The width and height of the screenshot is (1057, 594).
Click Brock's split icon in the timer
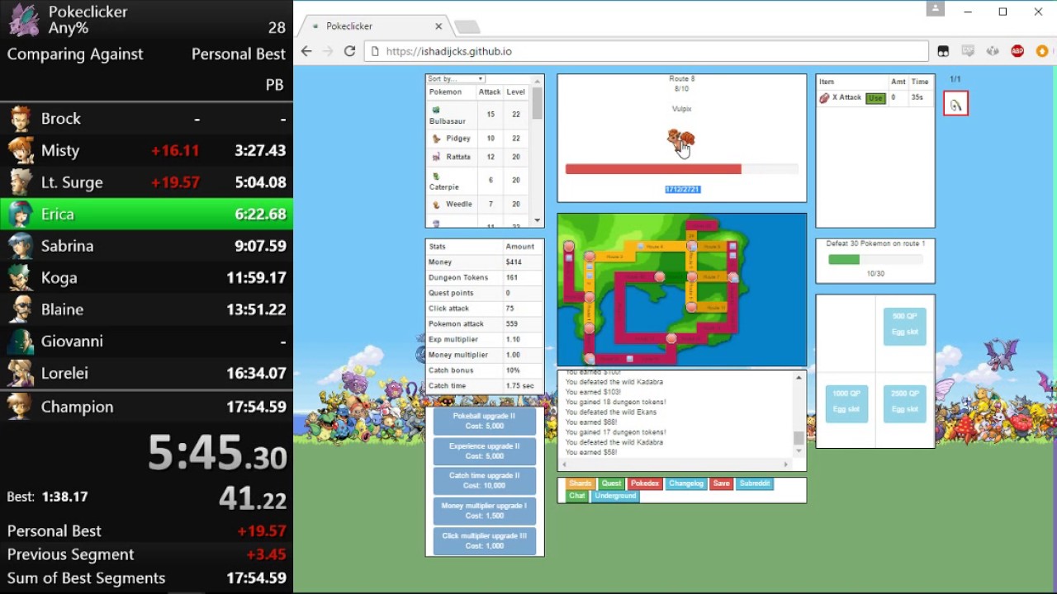tap(21, 119)
